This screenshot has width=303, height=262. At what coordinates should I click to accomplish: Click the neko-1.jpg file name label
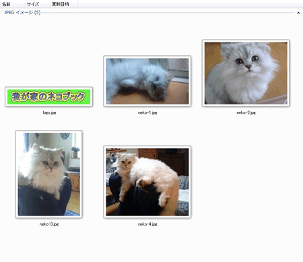(147, 112)
